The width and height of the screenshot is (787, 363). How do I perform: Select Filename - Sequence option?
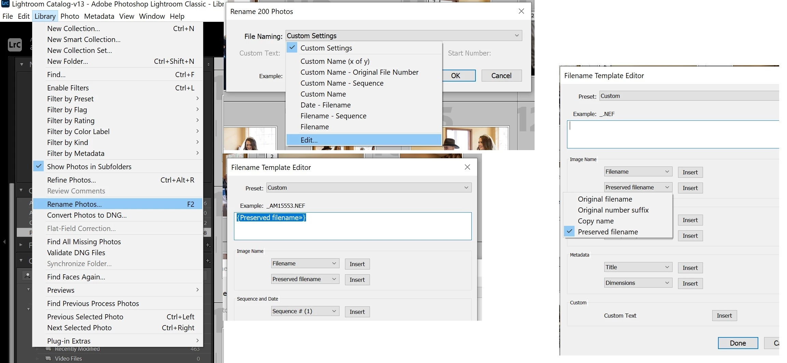[364, 116]
